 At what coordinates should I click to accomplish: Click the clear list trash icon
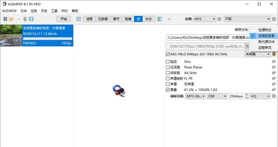tap(25, 19)
